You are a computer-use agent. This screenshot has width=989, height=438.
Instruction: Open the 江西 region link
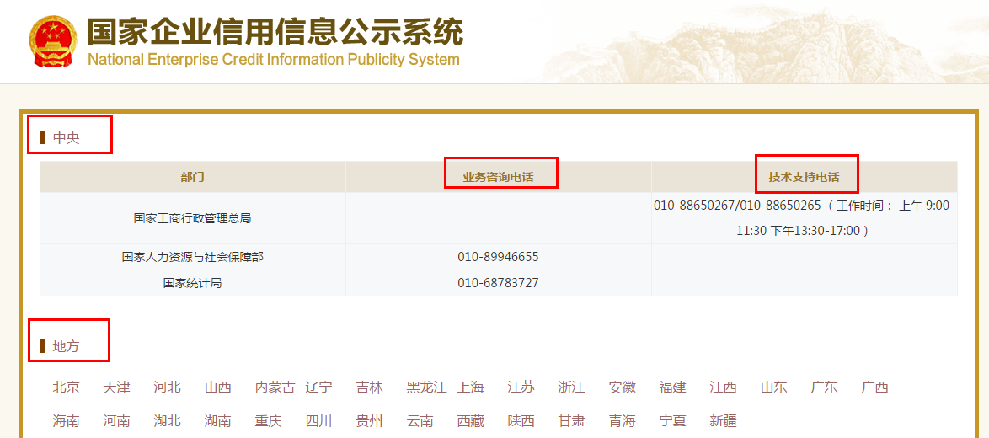pyautogui.click(x=723, y=387)
